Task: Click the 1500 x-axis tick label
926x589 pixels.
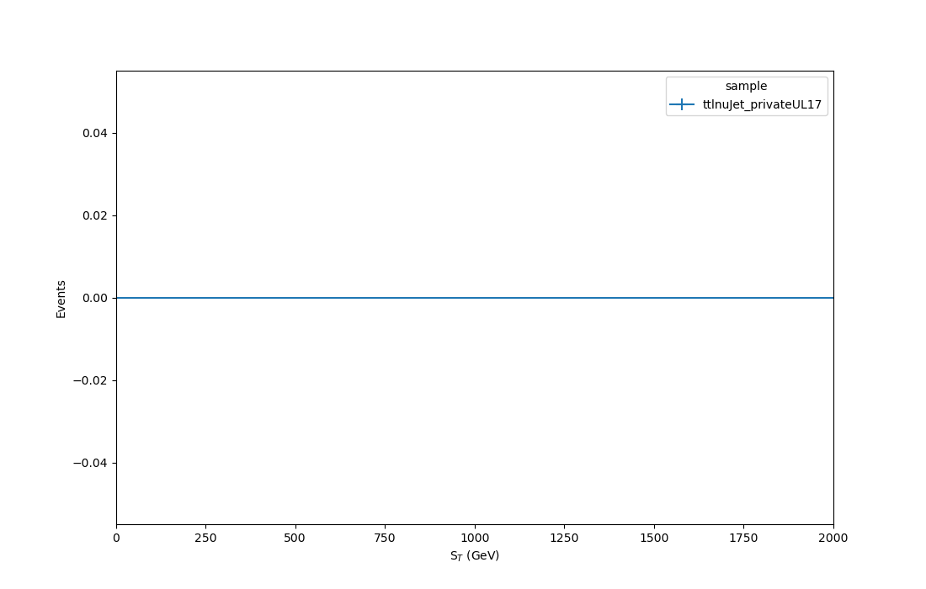Action: tap(654, 539)
